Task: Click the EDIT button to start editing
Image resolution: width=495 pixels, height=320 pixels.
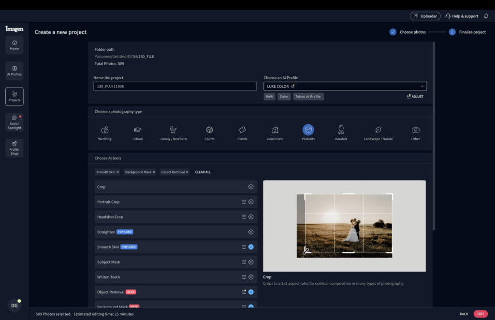Action: (x=480, y=314)
